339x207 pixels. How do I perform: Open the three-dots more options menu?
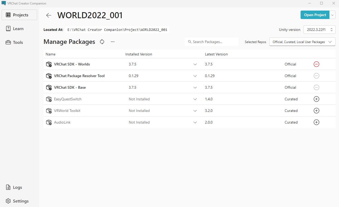[x=113, y=42]
